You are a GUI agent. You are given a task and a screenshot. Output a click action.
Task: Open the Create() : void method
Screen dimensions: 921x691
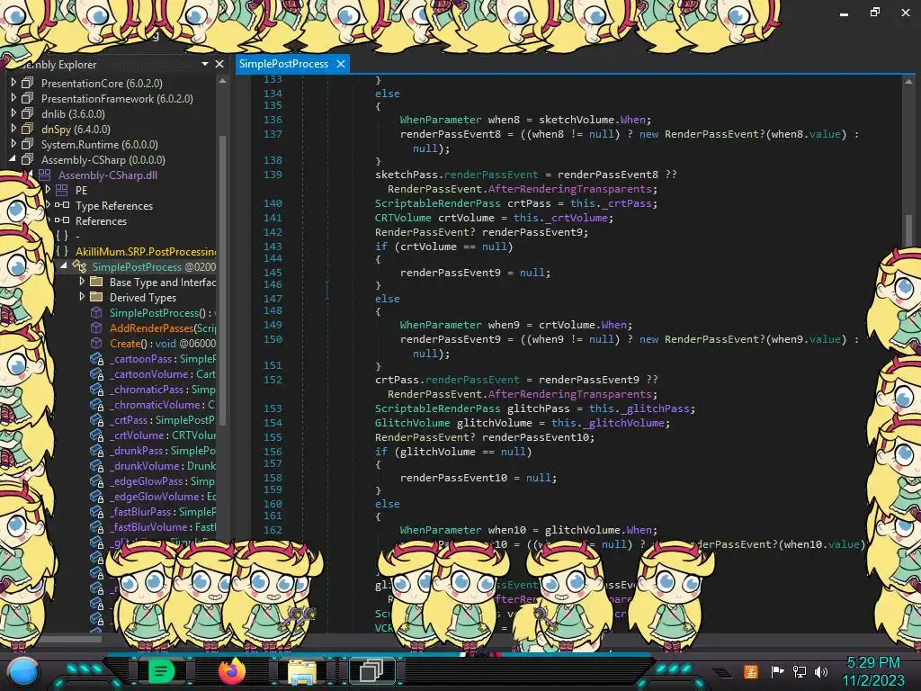[x=163, y=343]
